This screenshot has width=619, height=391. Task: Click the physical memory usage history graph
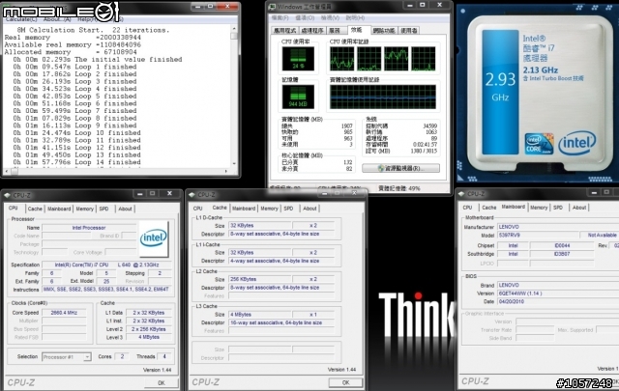383,97
